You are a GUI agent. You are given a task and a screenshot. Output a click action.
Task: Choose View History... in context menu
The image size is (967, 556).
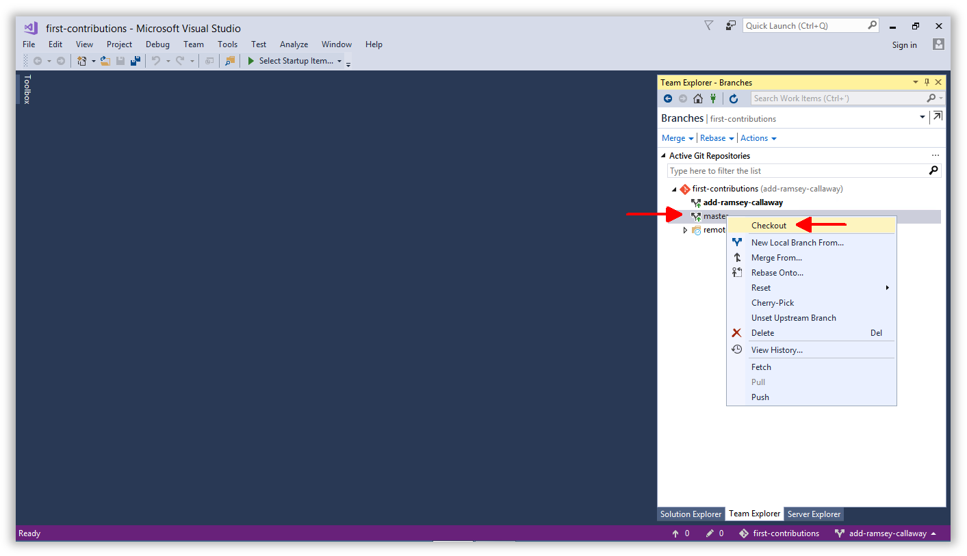tap(811, 350)
